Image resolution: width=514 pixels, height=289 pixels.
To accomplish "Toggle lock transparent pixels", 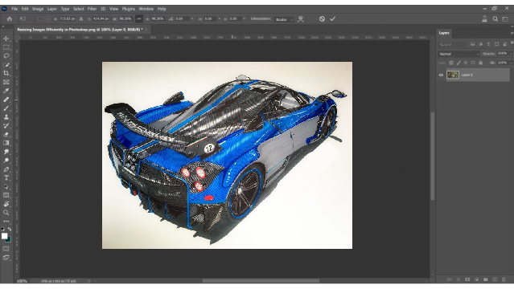I will pos(451,63).
